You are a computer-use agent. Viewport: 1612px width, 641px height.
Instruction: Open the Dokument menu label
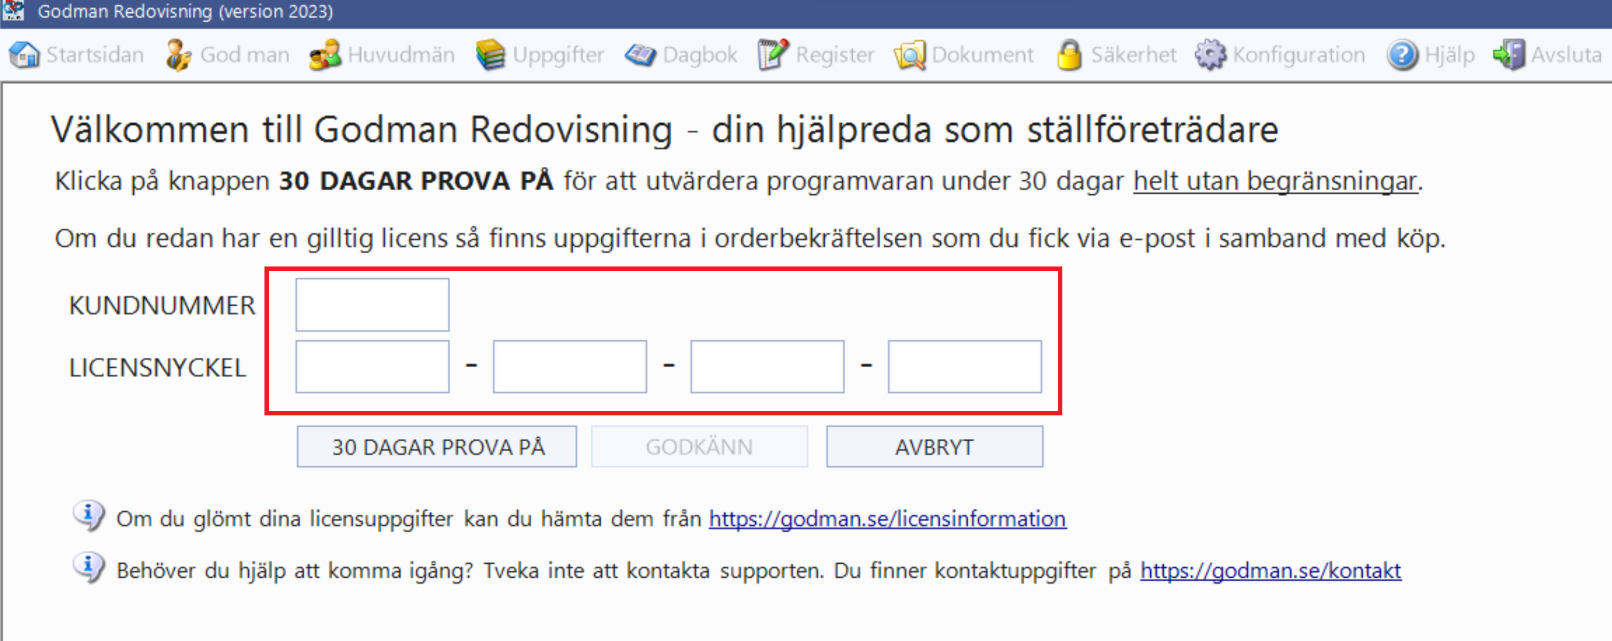click(982, 55)
